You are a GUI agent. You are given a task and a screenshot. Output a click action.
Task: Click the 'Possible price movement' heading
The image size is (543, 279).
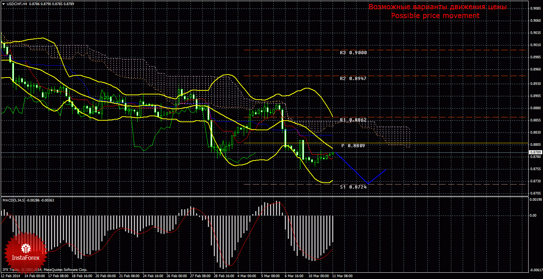point(435,15)
